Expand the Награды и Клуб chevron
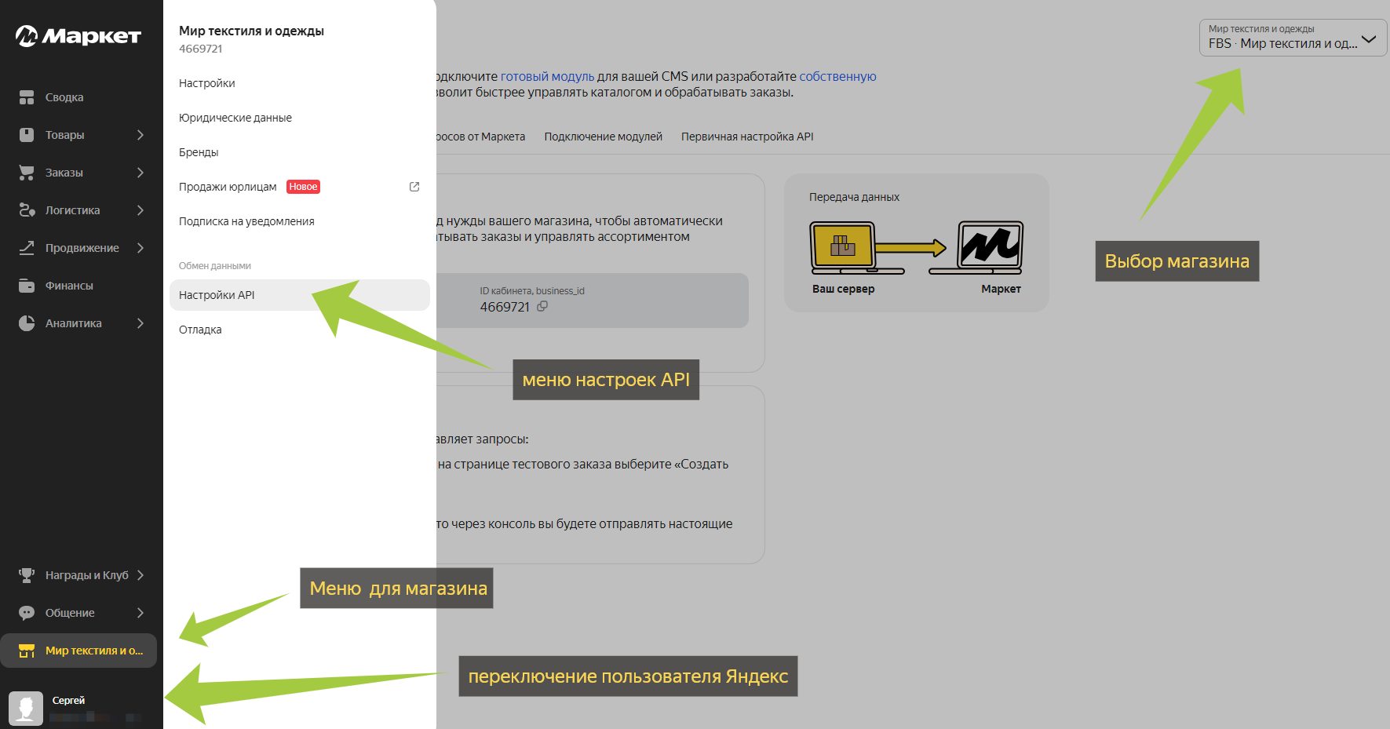 click(x=140, y=575)
